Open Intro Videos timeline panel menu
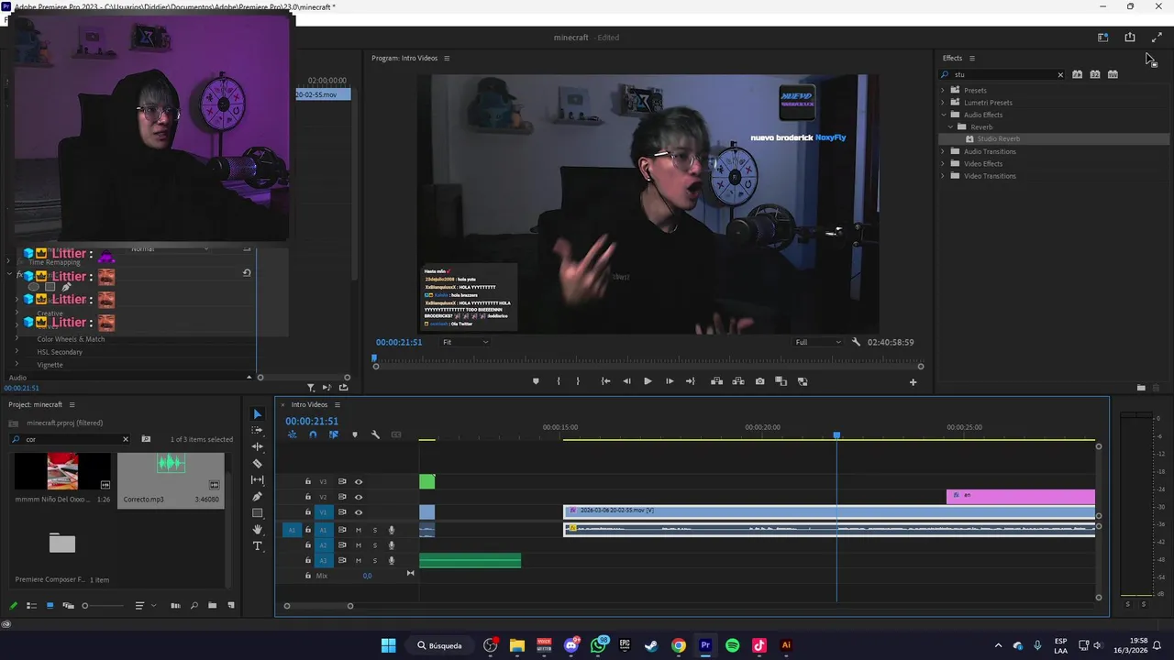1174x660 pixels. coord(337,404)
